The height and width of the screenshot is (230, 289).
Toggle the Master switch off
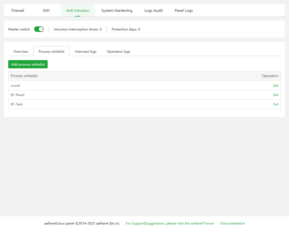(x=39, y=29)
